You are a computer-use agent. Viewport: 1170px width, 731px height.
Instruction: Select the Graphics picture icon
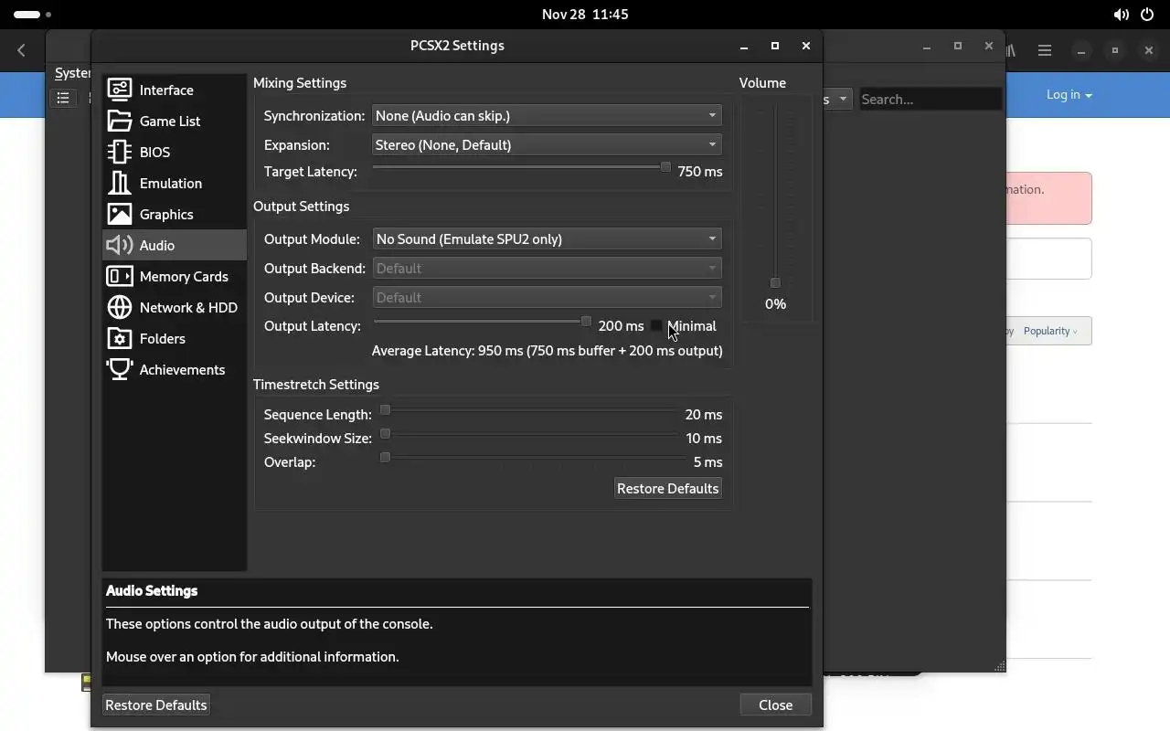coord(120,214)
